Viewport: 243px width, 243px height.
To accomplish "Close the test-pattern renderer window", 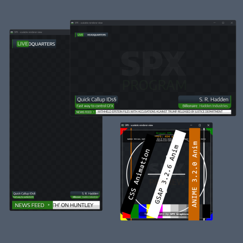I will (x=208, y=125).
